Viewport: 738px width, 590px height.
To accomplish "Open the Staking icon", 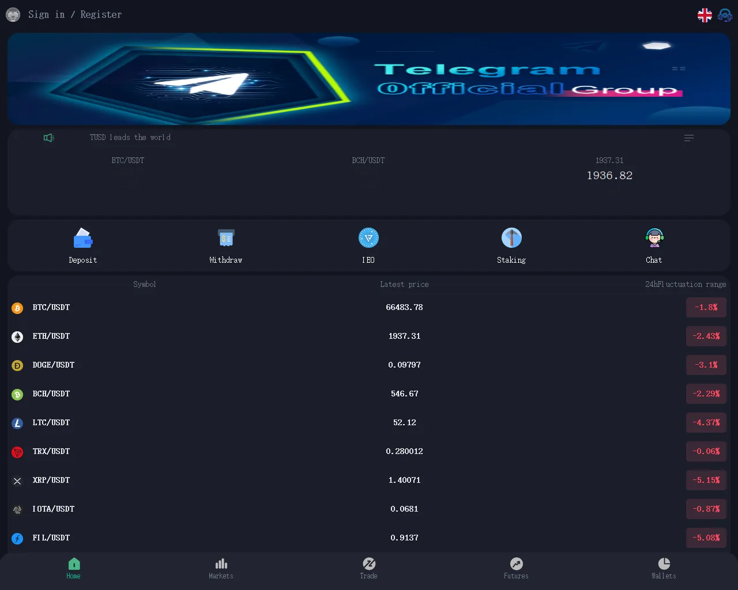I will click(511, 238).
